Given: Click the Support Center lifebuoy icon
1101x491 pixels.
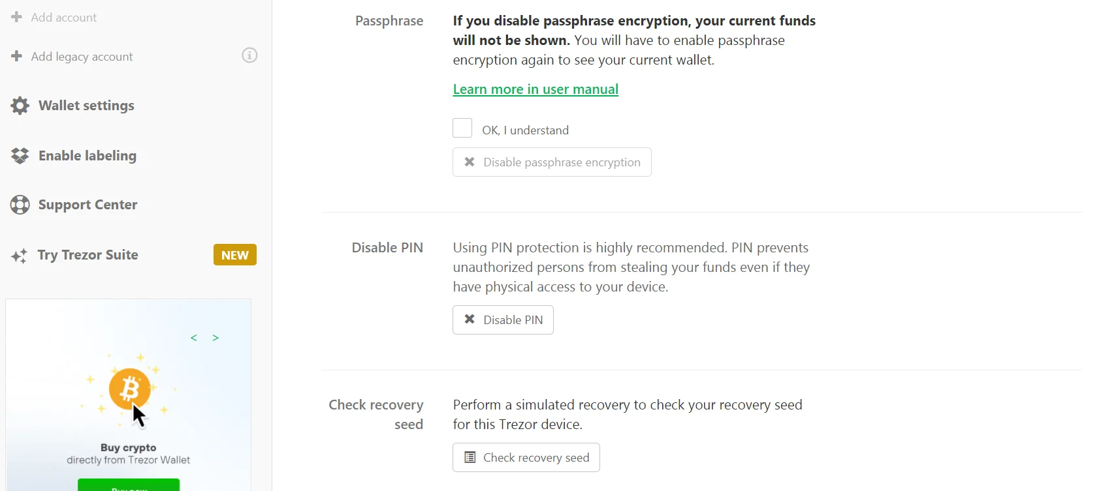Looking at the screenshot, I should 20,205.
